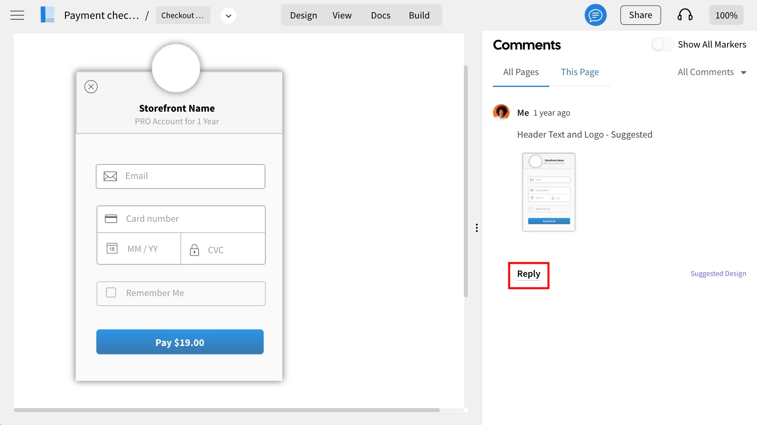This screenshot has width=757, height=425.
Task: Open support via headphones icon
Action: tap(685, 15)
